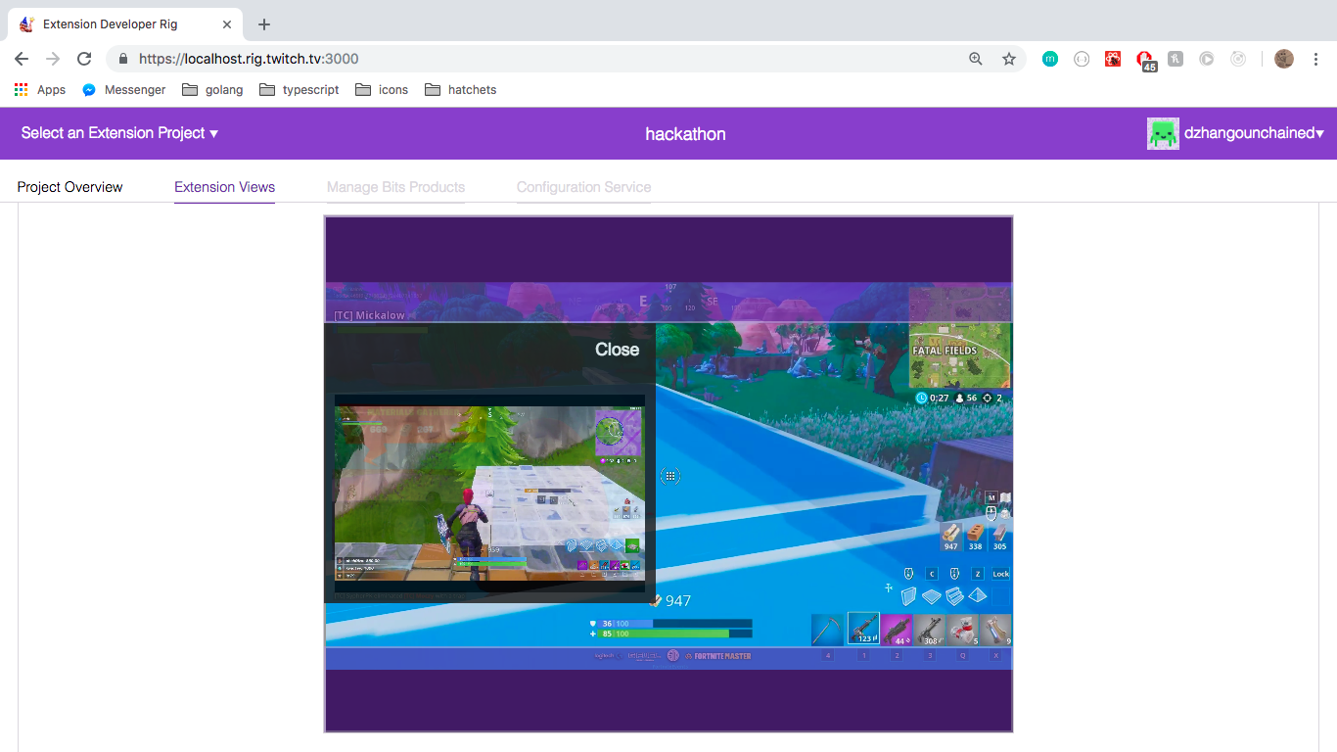The image size is (1337, 752).
Task: Open the icons bookmarks folder
Action: coord(382,89)
